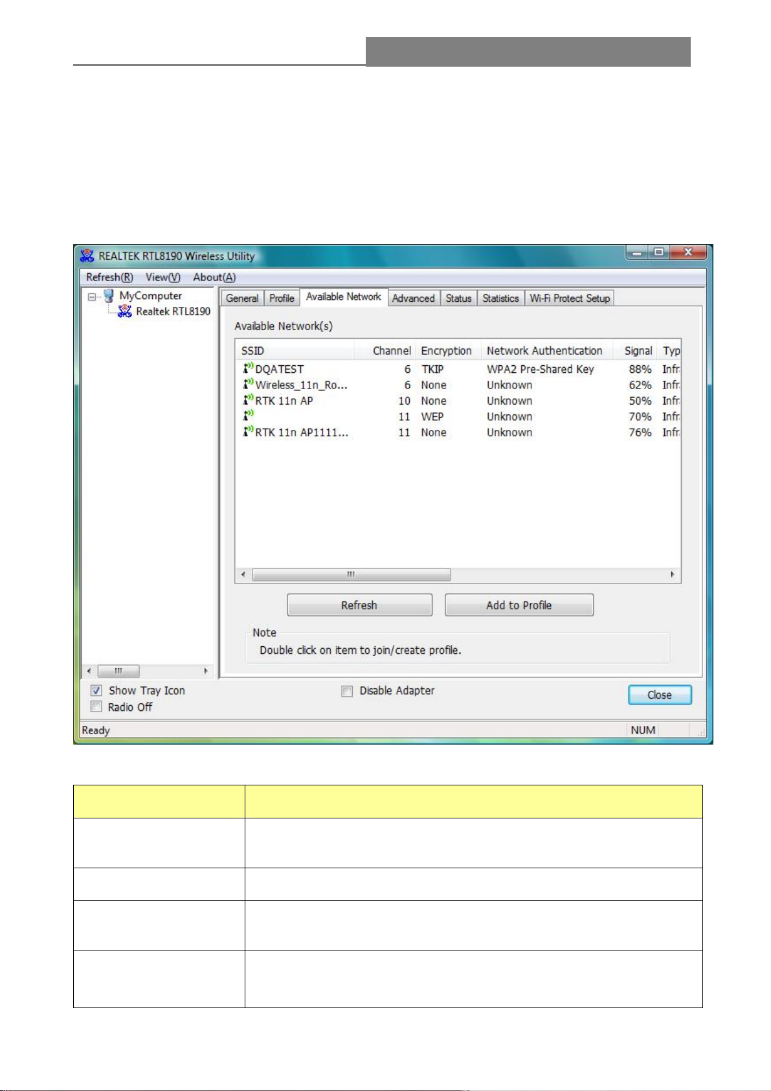Select the DQATEST network signal icon
Viewport: 771px width, 1091px height.
tap(248, 368)
